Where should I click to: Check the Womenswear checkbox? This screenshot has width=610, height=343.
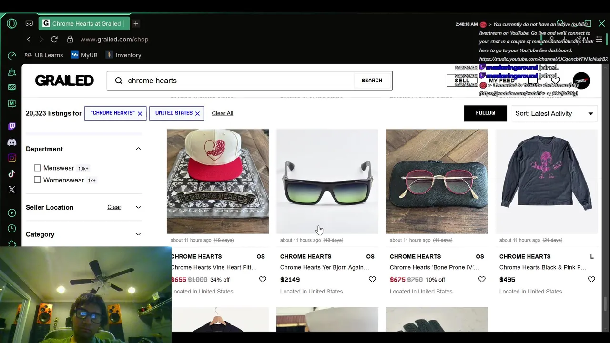click(37, 180)
